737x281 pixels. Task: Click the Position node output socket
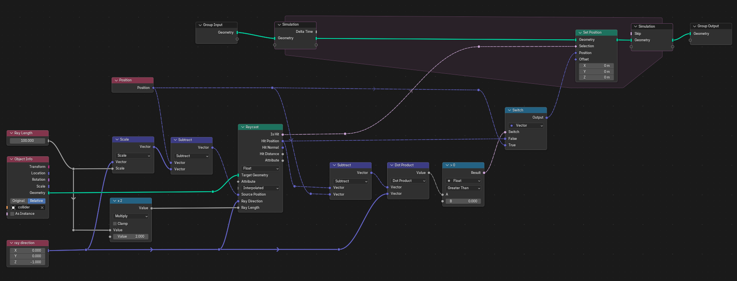(x=153, y=88)
